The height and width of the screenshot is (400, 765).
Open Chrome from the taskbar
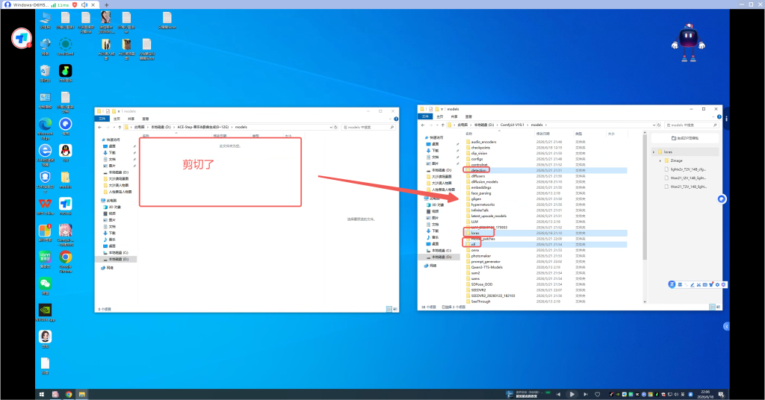tap(69, 394)
